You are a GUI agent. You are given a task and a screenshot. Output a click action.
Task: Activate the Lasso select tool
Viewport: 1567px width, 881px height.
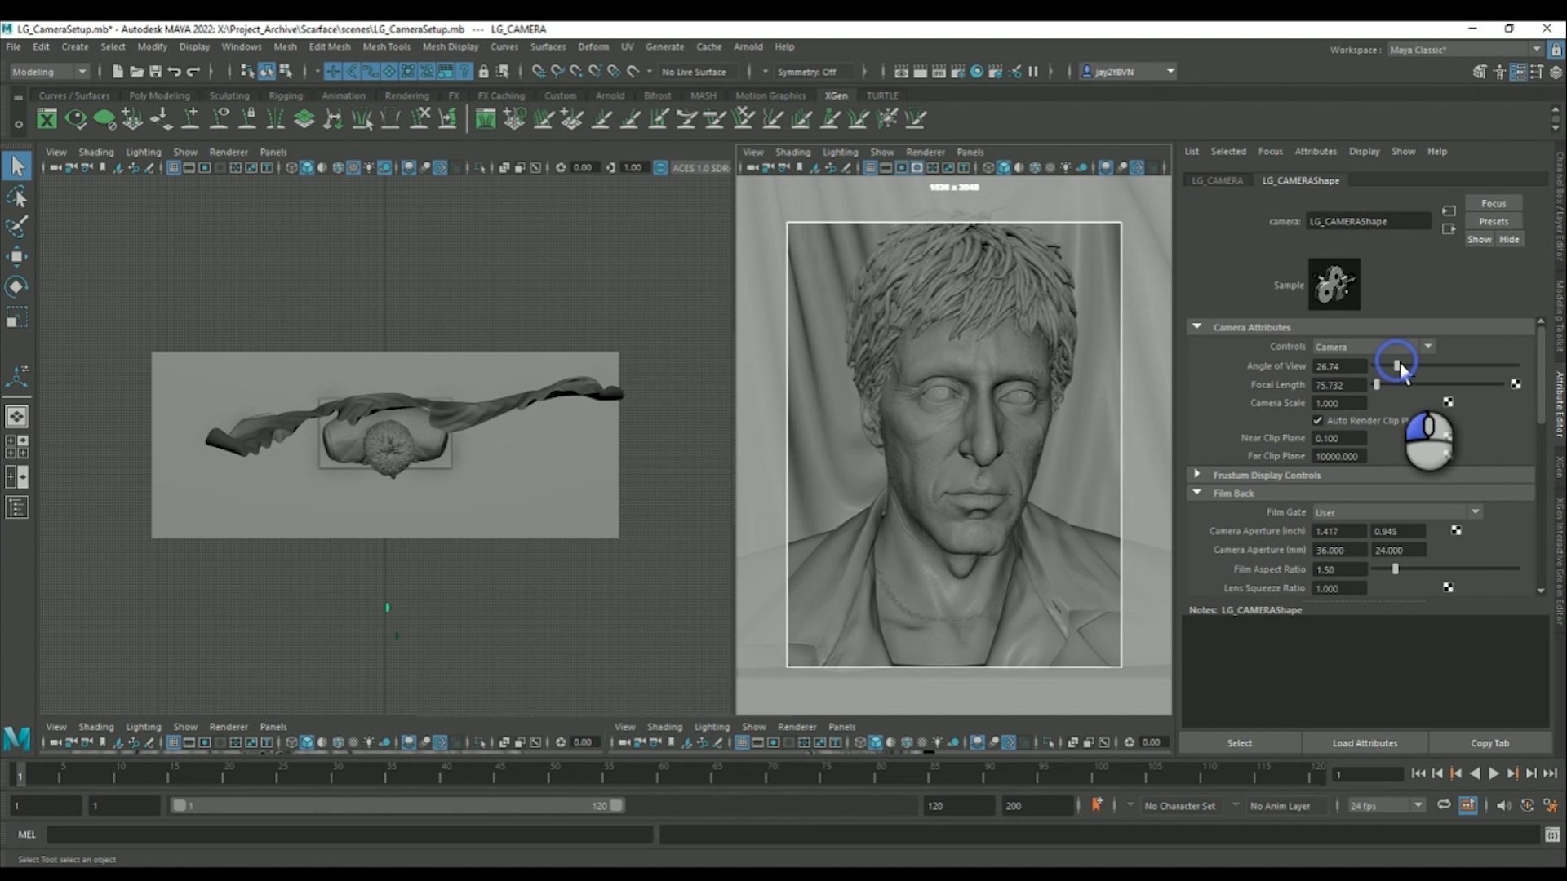(16, 197)
